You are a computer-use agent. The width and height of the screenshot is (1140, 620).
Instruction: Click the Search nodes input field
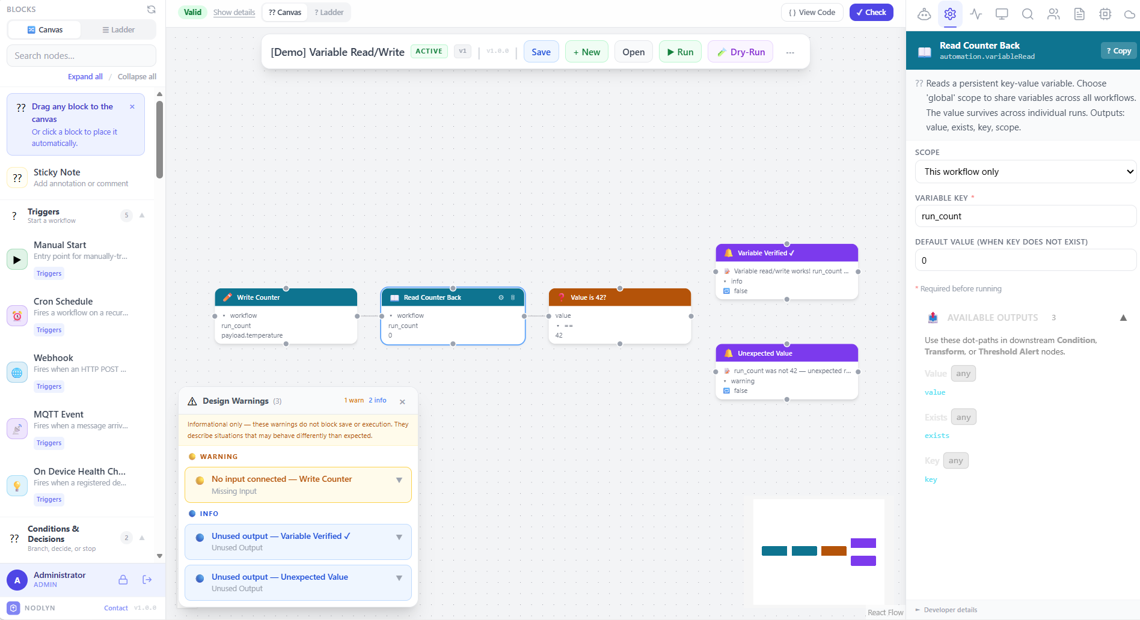[x=81, y=55]
